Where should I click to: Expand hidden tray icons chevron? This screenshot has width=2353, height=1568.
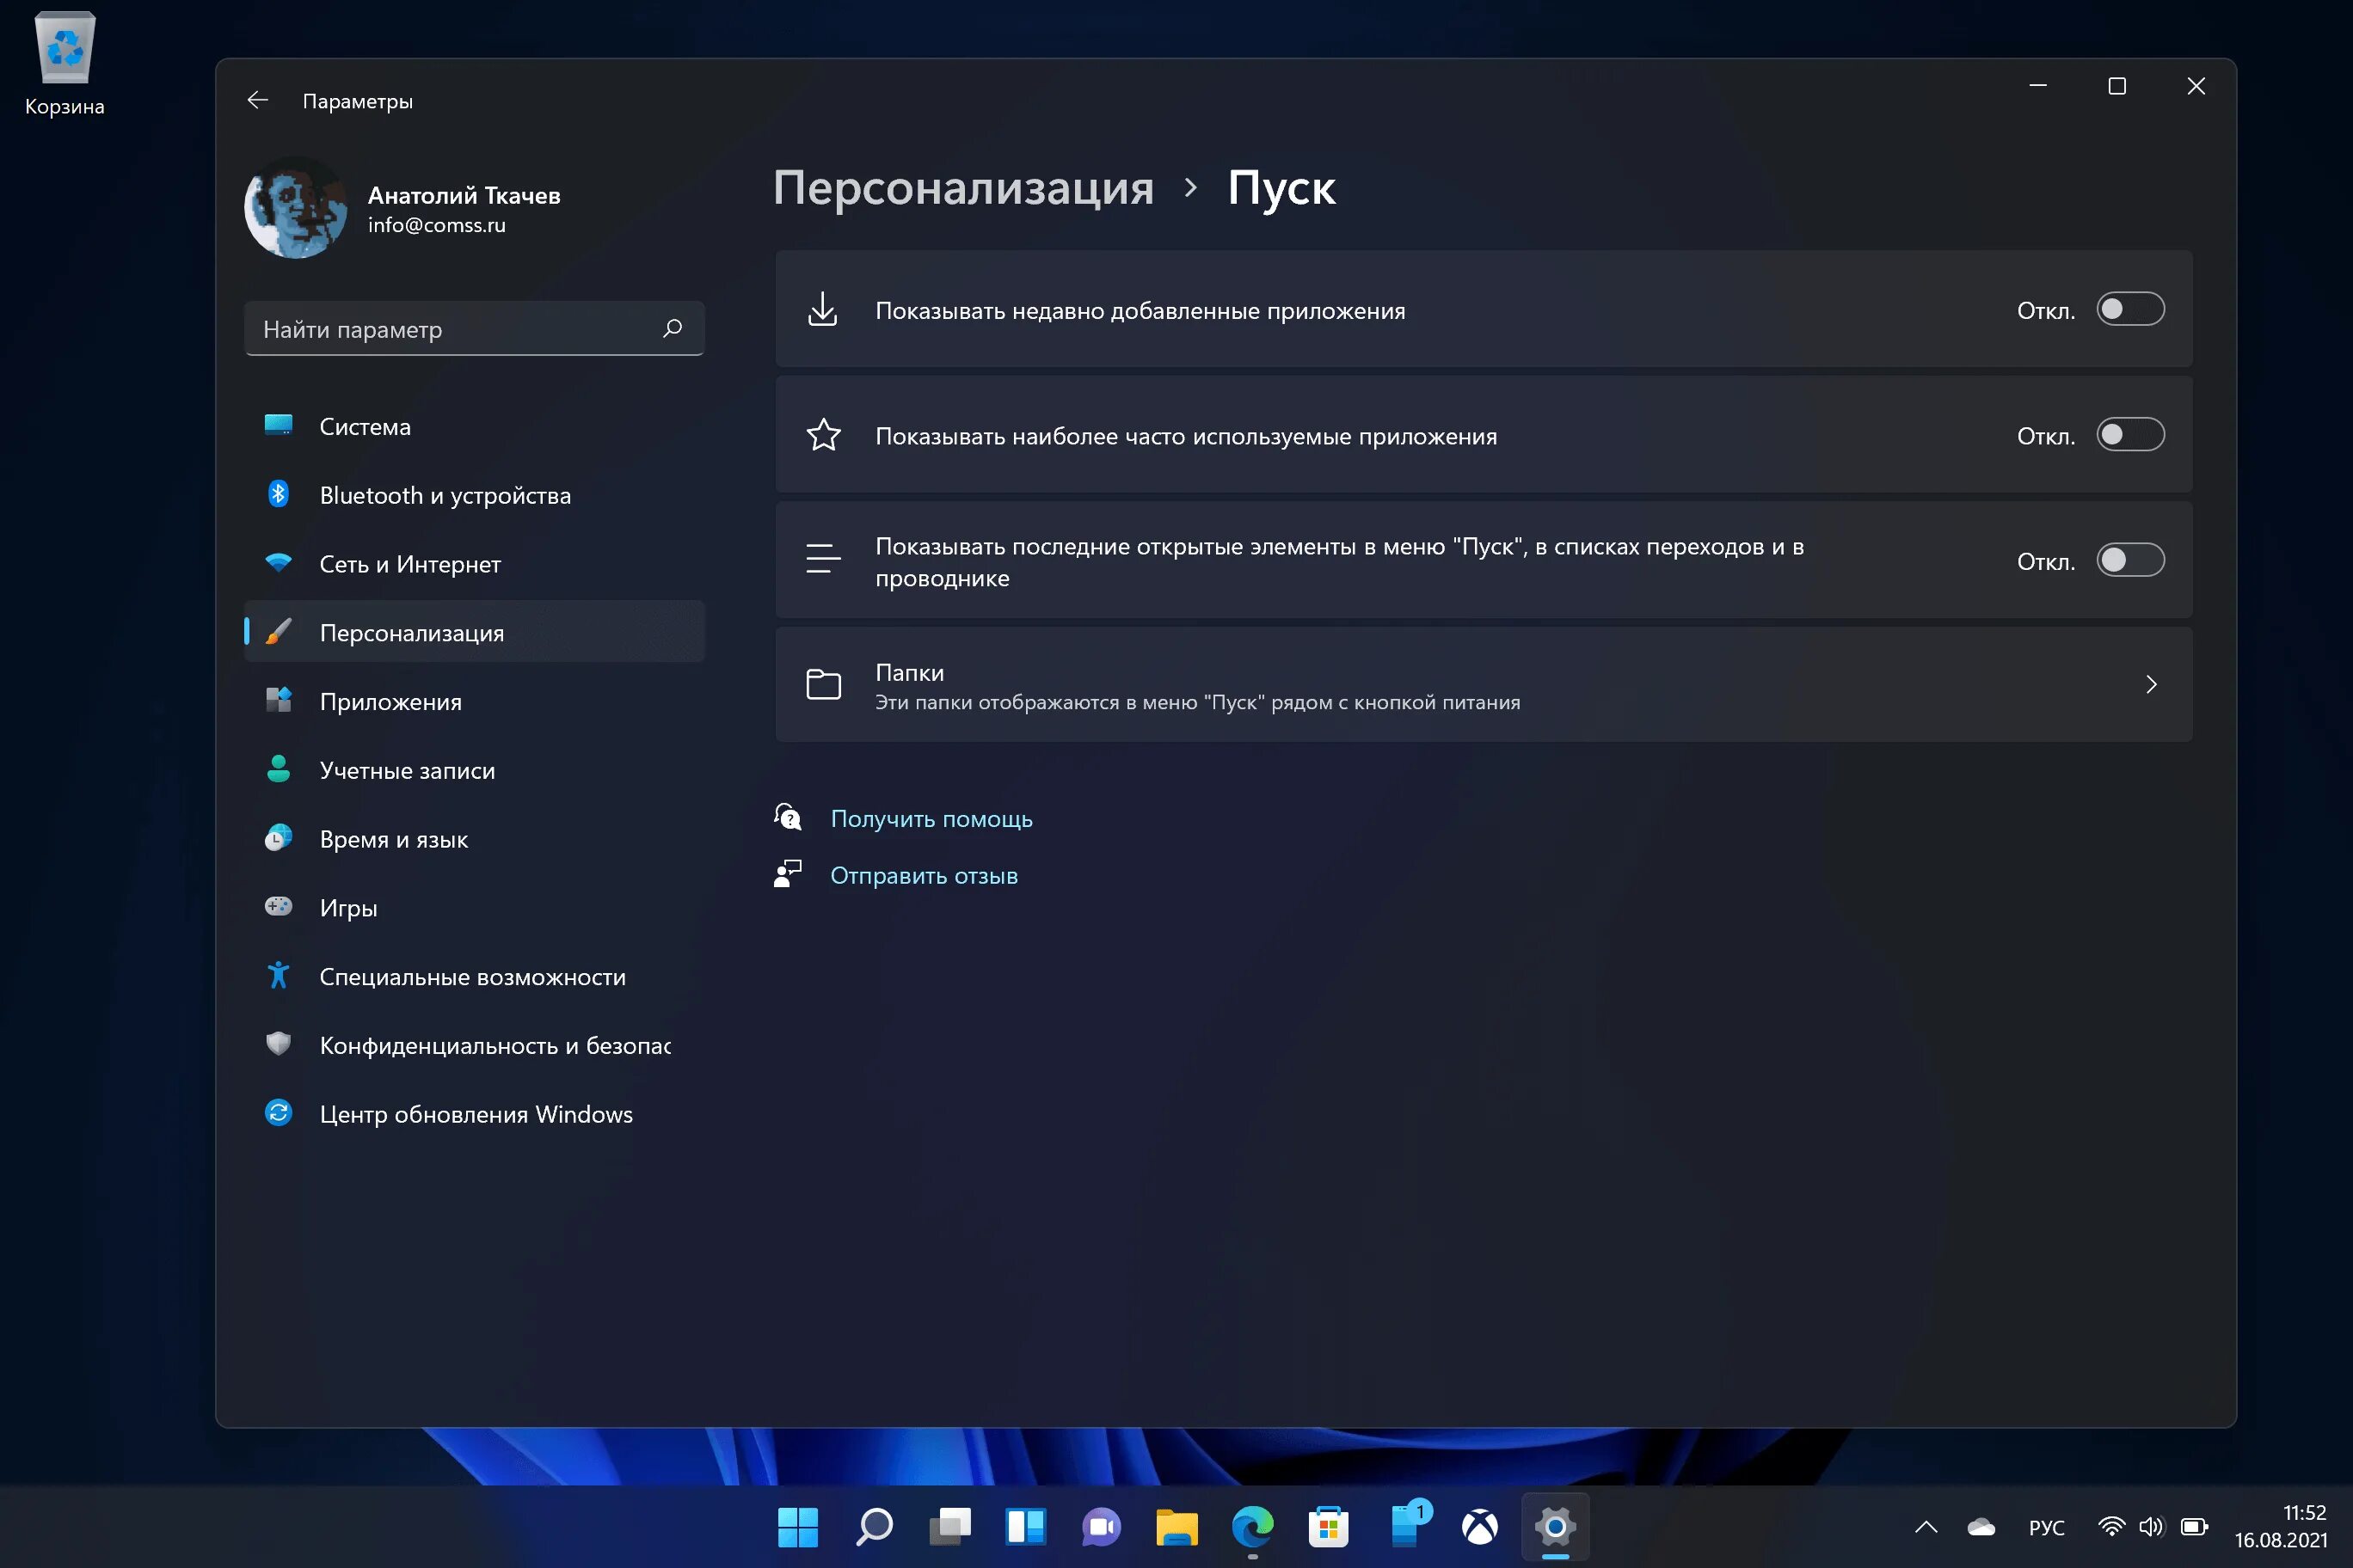coord(1926,1527)
